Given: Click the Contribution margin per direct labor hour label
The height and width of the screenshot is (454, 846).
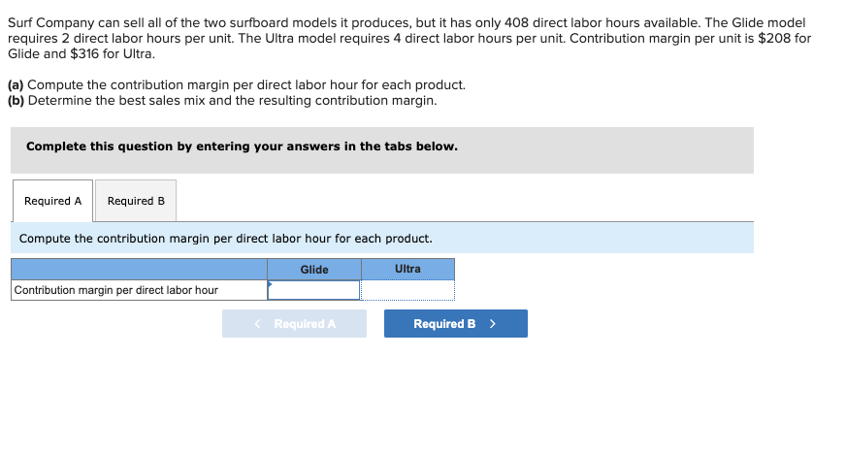Looking at the screenshot, I should (x=116, y=290).
